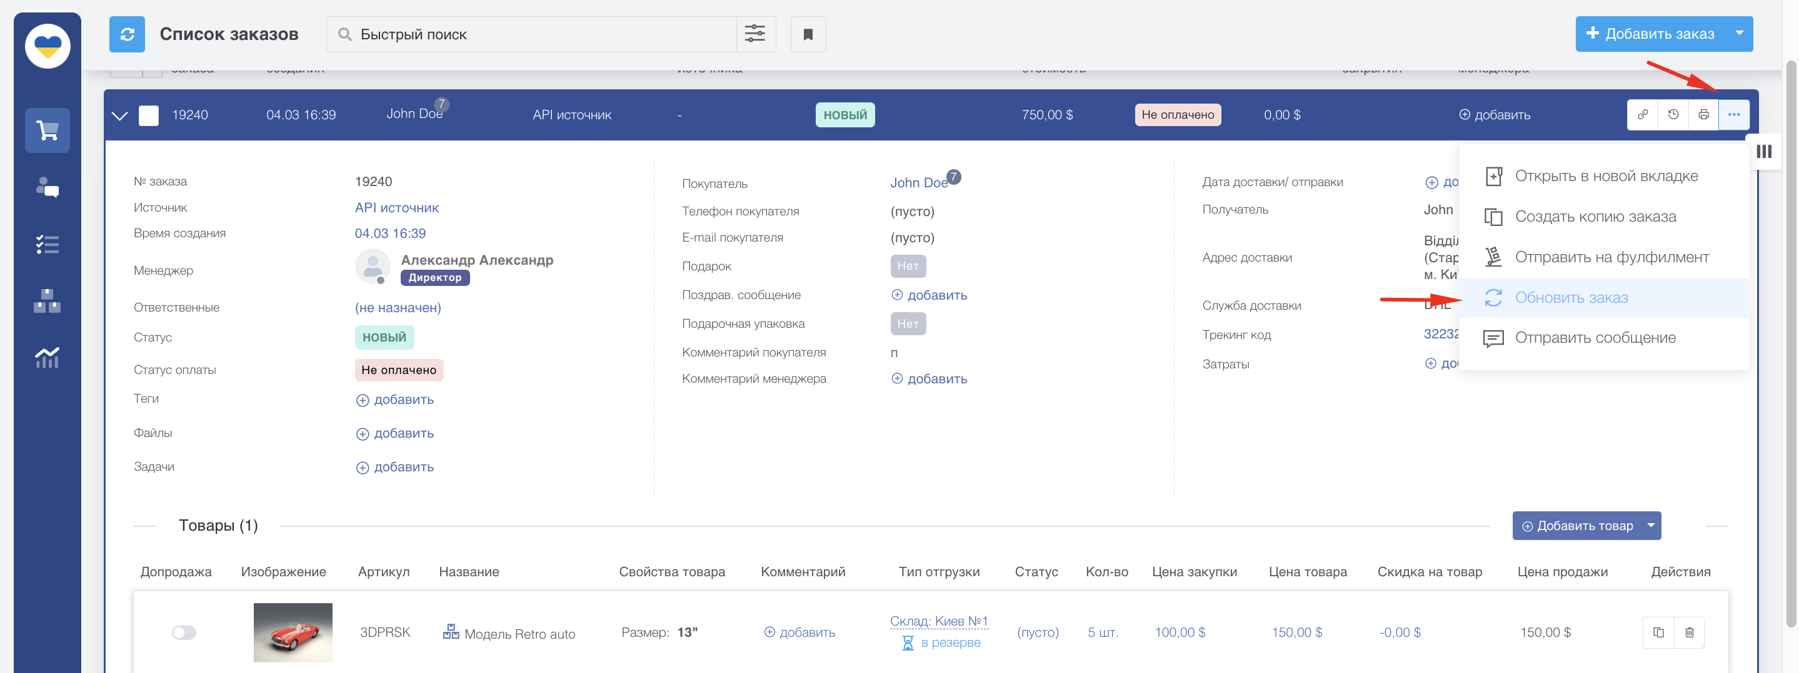The image size is (1799, 673).
Task: Click the three-dots more actions button
Action: pos(1734,114)
